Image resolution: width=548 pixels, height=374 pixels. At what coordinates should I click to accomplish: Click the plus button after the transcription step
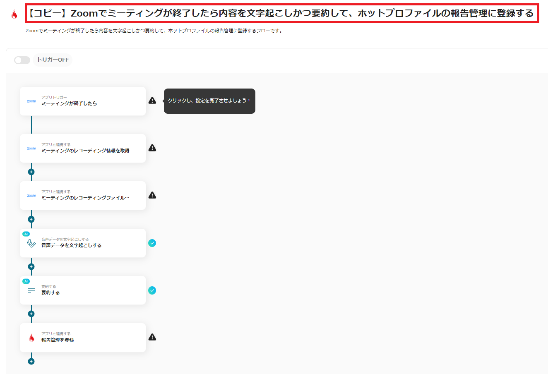tap(31, 266)
